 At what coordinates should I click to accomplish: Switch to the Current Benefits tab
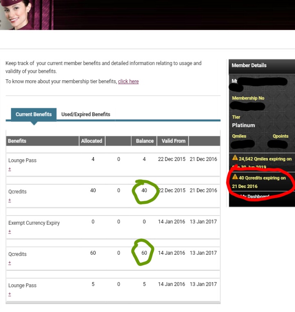(x=34, y=114)
